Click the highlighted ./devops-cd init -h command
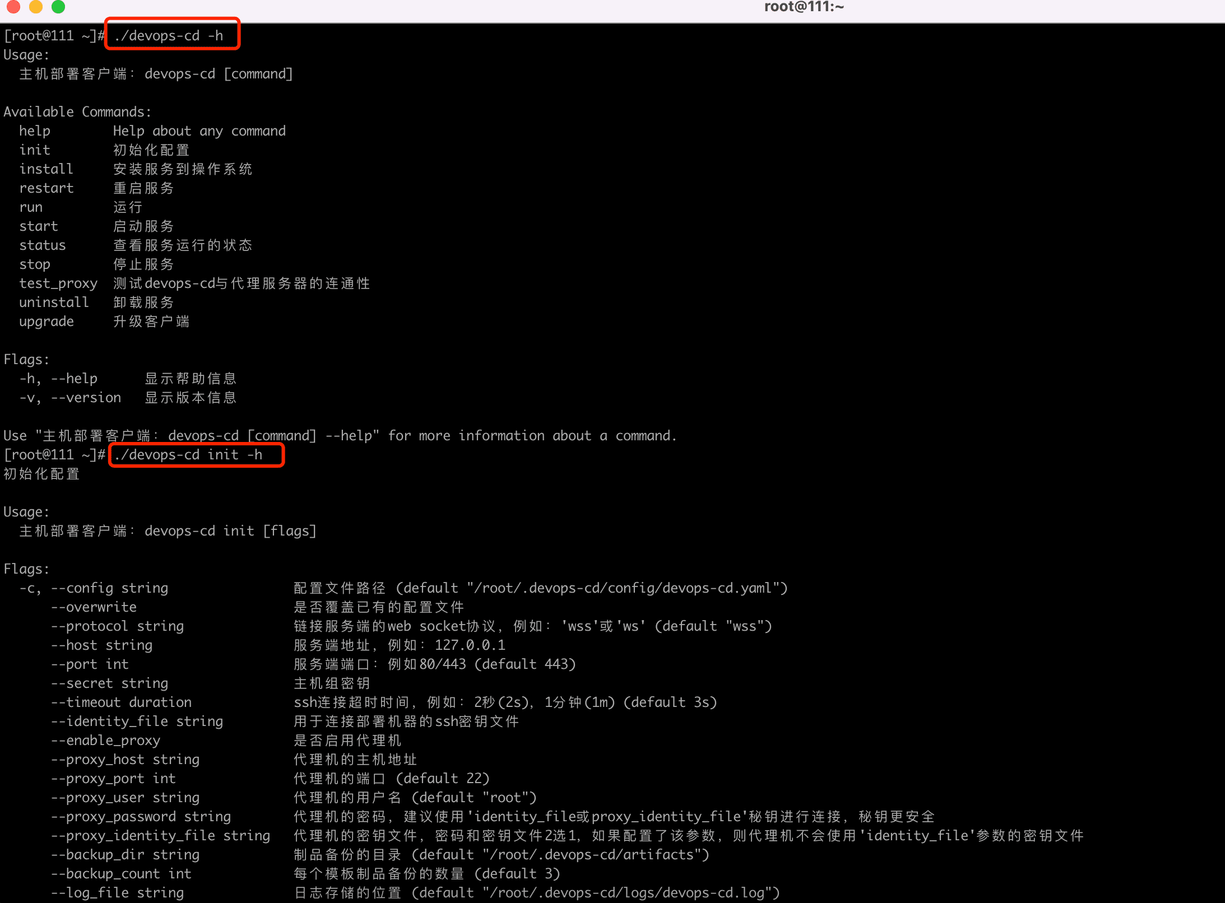This screenshot has height=903, width=1225. [x=188, y=455]
